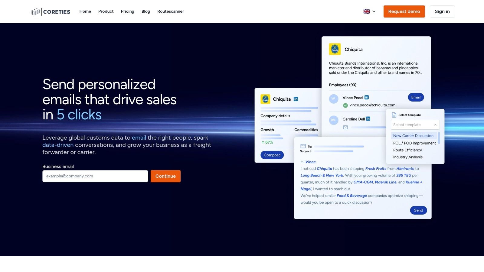Click the Commodities label
Viewport: 484px width, 272px height.
(306, 130)
